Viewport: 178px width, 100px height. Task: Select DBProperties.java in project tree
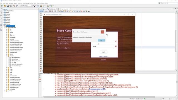point(16,61)
